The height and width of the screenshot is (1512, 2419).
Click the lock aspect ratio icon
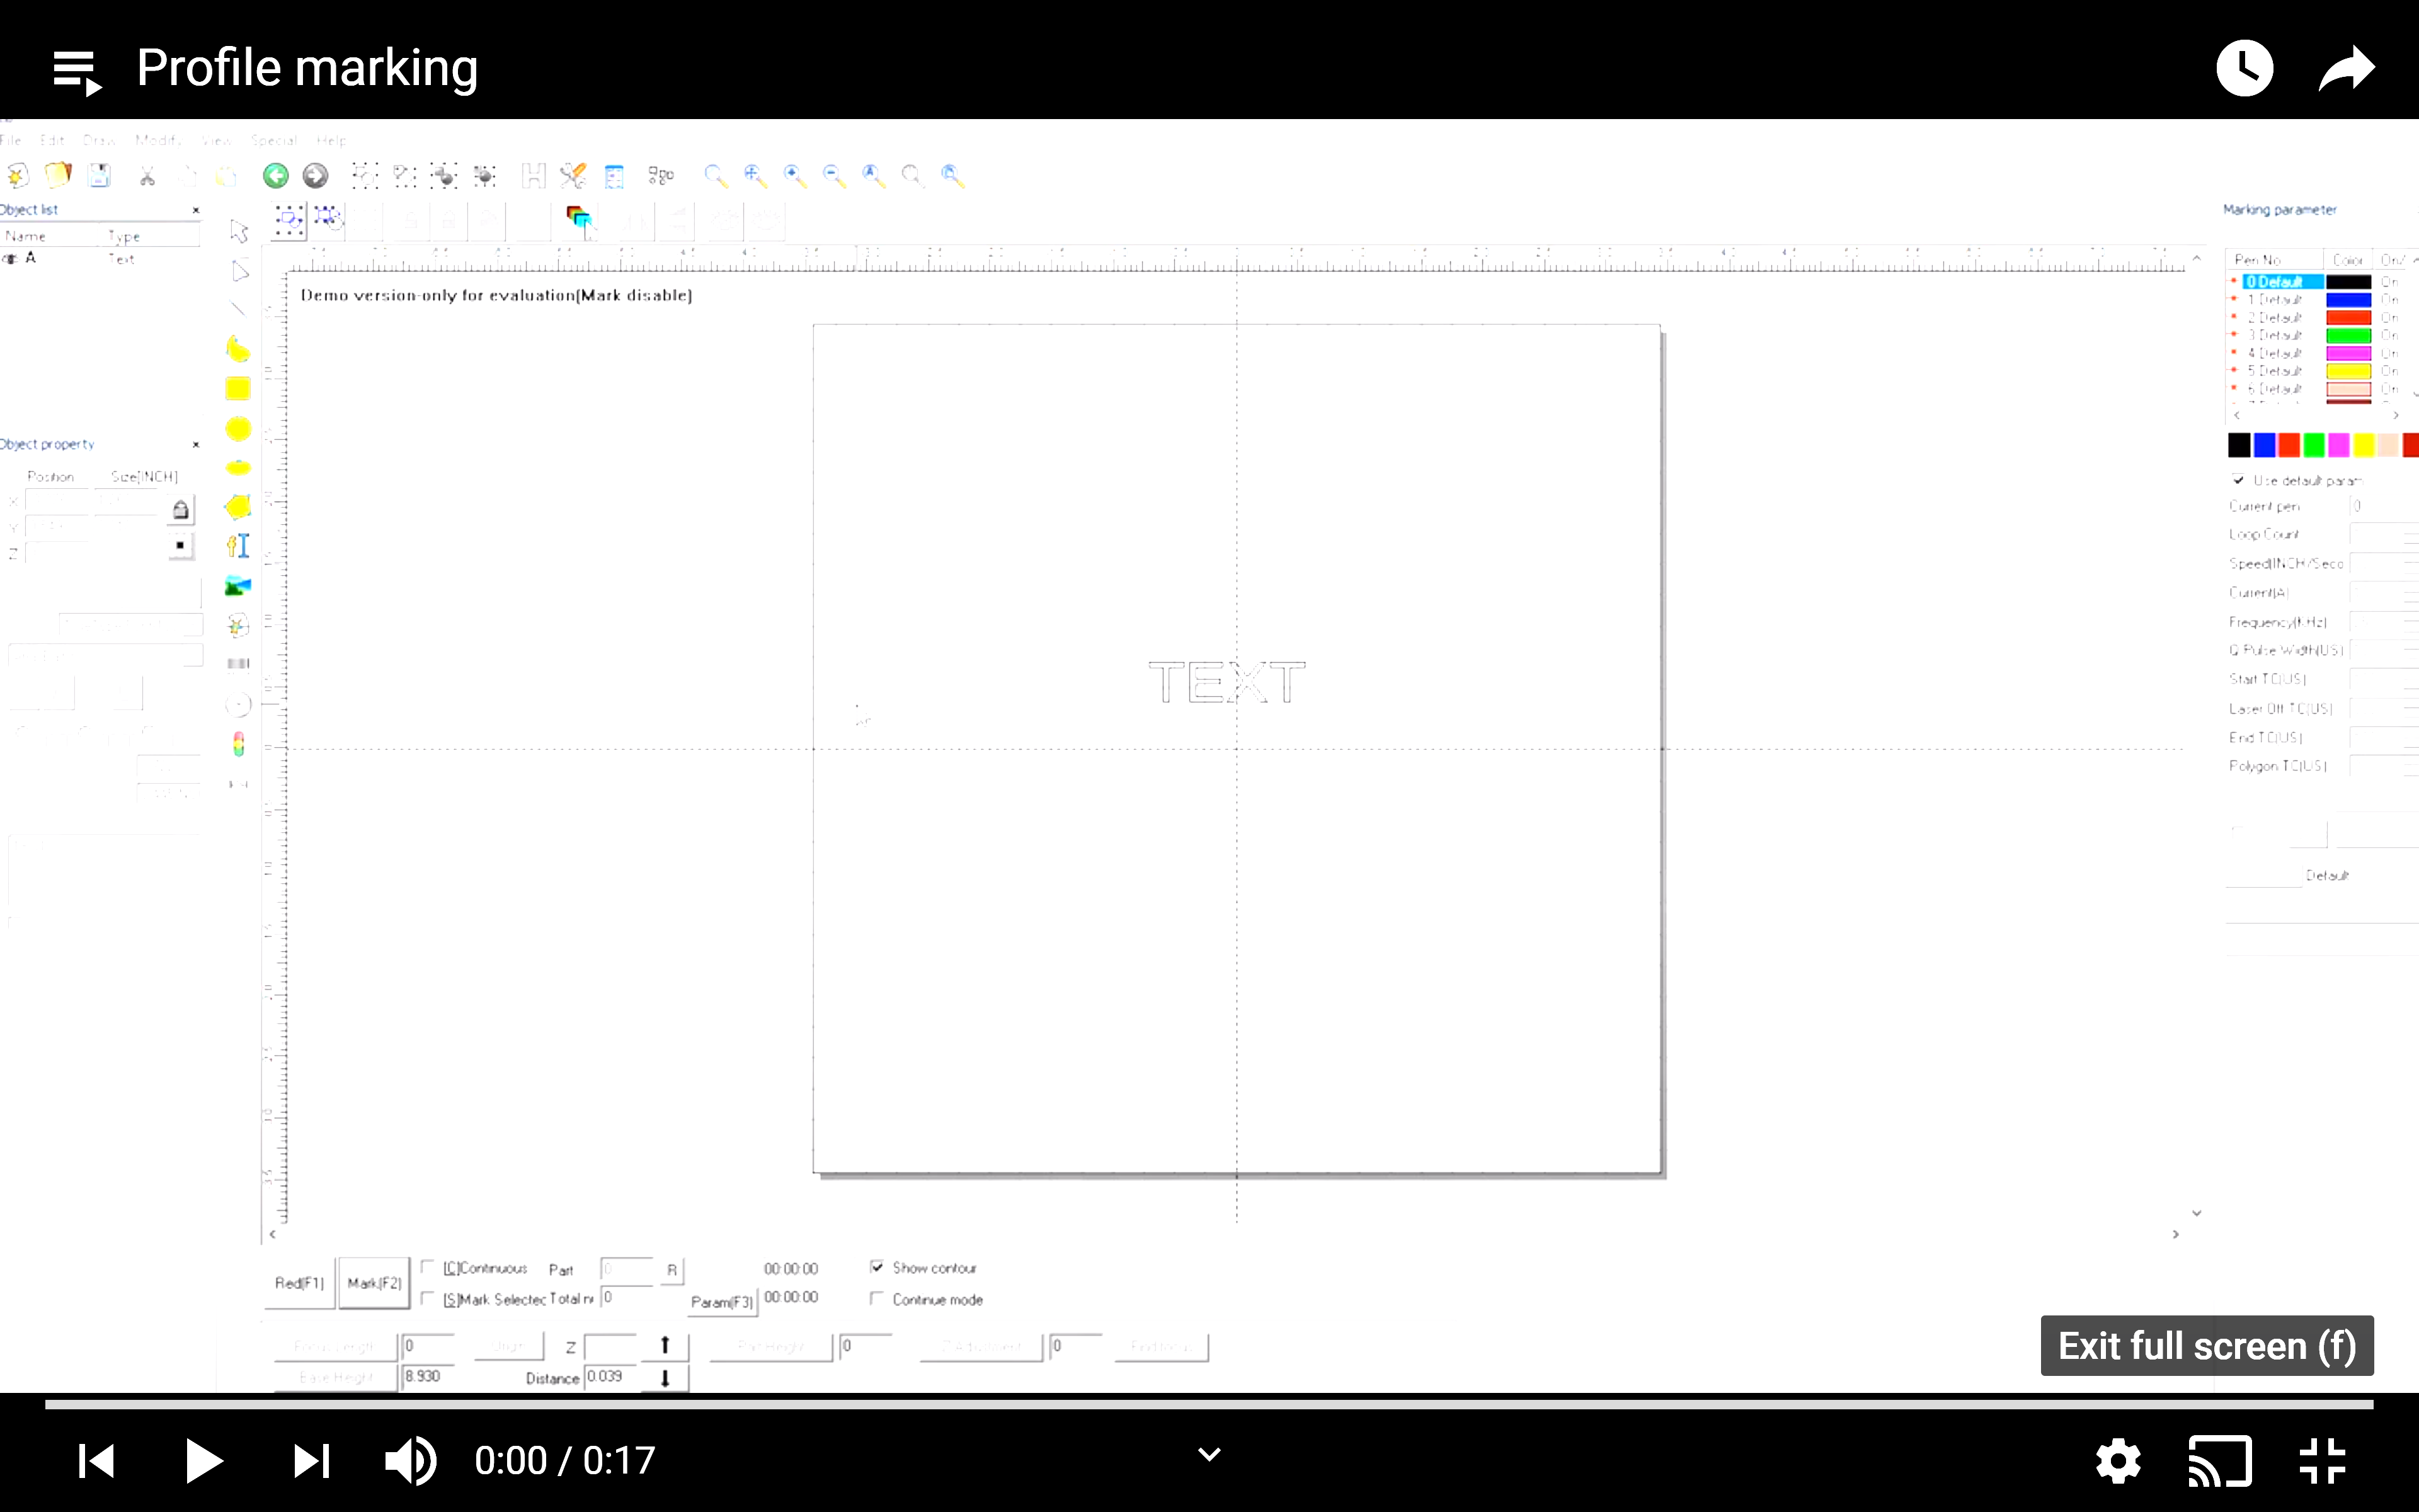point(180,510)
